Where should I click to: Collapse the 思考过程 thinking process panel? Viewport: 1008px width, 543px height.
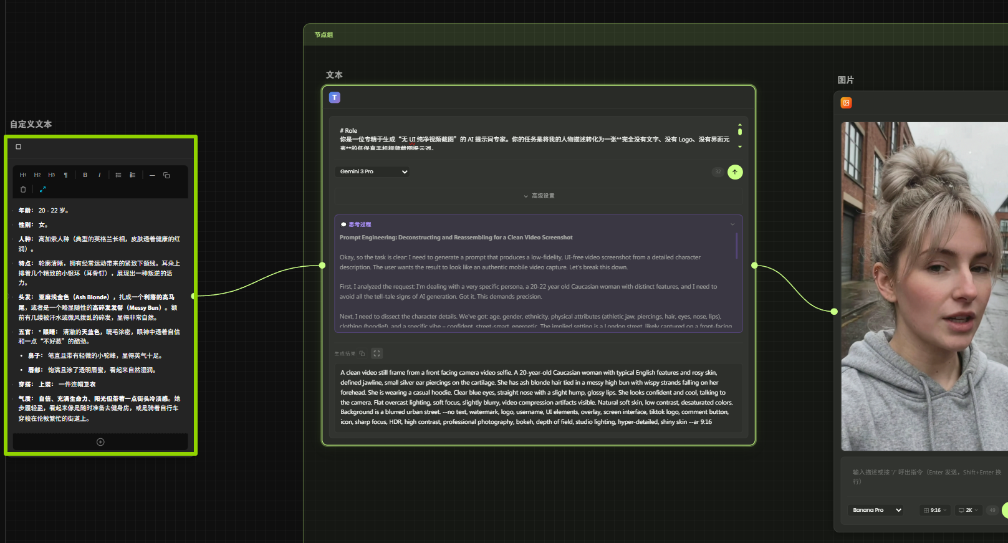(x=732, y=224)
